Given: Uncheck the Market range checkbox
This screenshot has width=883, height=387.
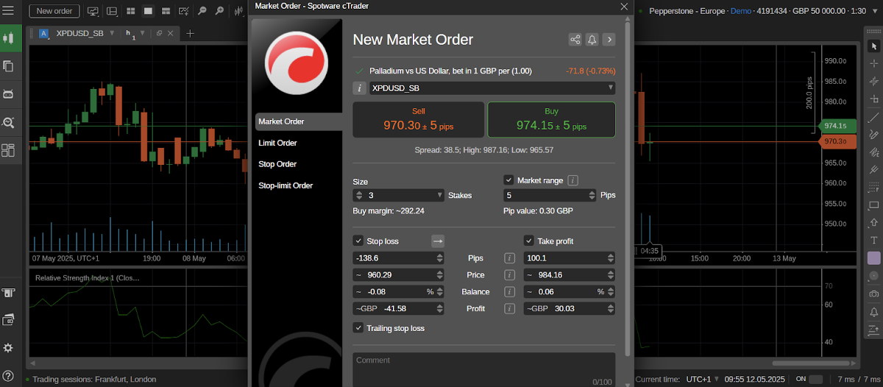Looking at the screenshot, I should 508,180.
